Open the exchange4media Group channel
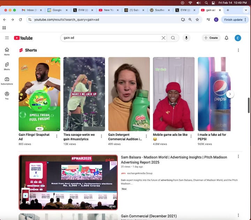 139,173
